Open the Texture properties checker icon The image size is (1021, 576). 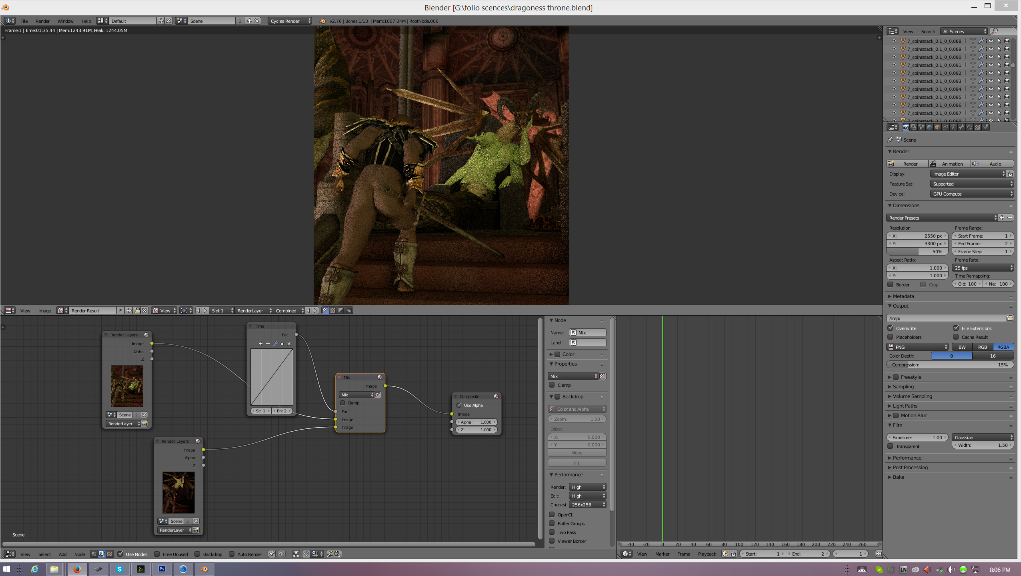pyautogui.click(x=977, y=127)
